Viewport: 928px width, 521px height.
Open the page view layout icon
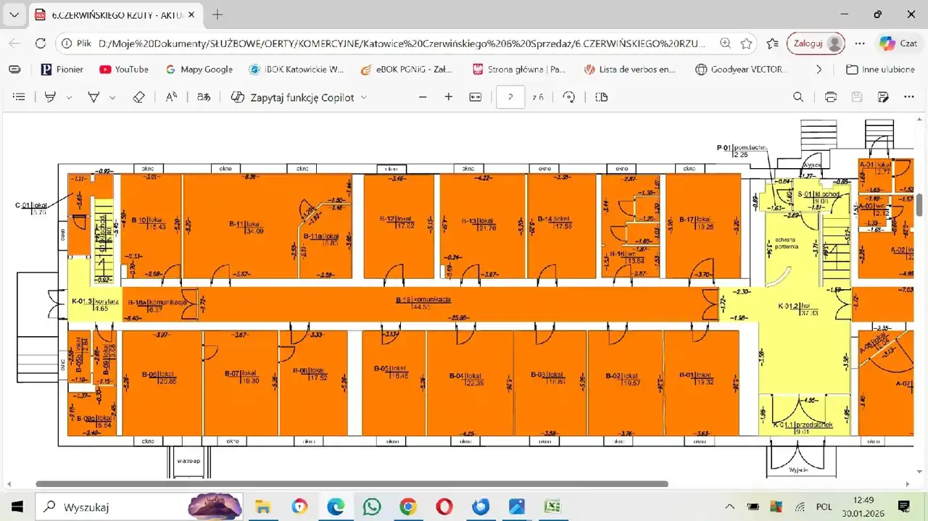[x=601, y=97]
